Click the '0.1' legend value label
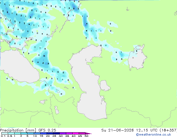This screenshot has width=177, height=137. tap(3, 136)
